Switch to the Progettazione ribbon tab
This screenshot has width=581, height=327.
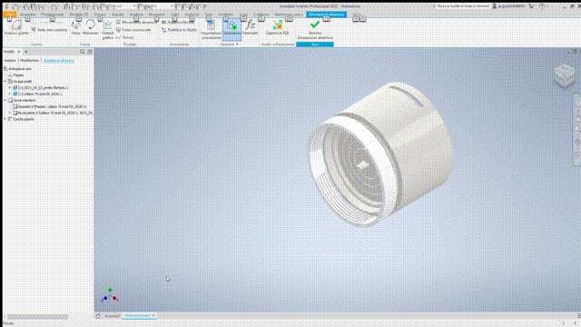pyautogui.click(x=53, y=15)
